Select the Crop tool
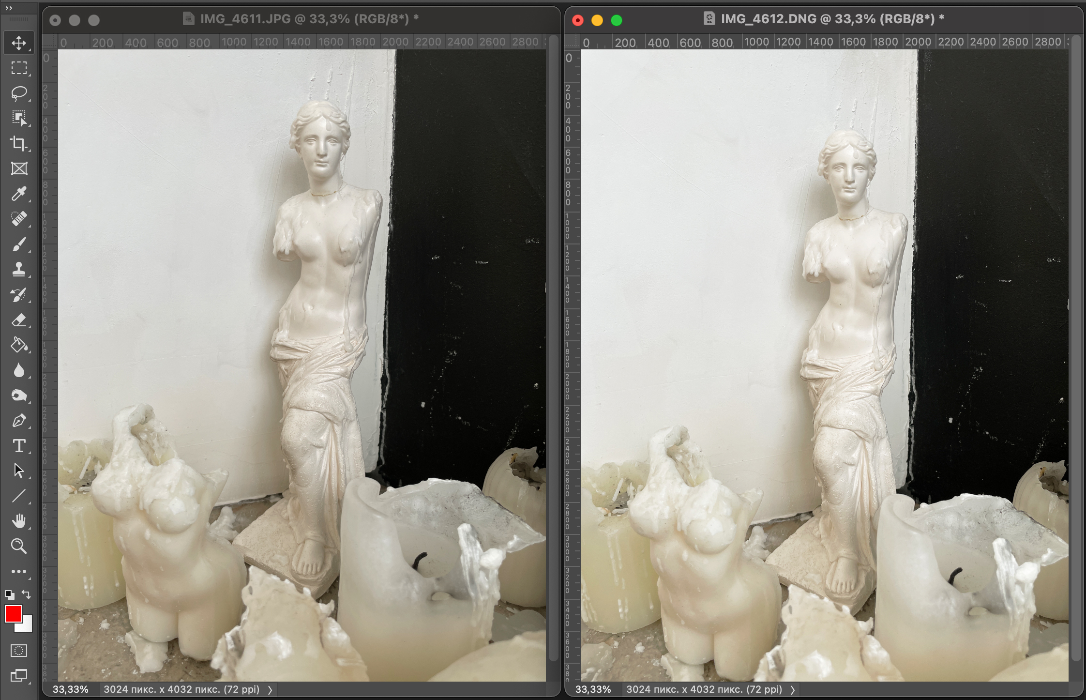The height and width of the screenshot is (700, 1086). click(x=19, y=143)
